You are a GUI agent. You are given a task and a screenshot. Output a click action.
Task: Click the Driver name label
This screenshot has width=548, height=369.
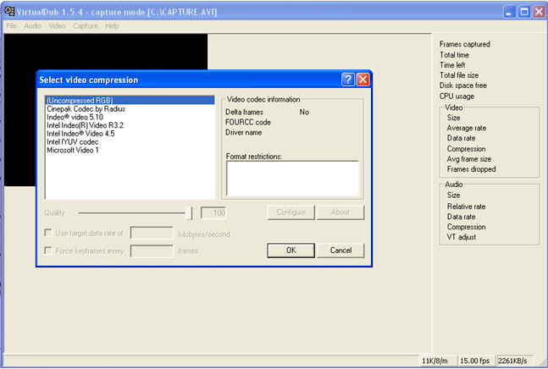coord(243,132)
